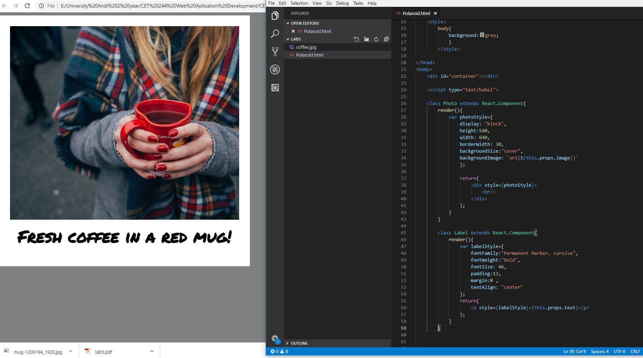This screenshot has width=643, height=358.
Task: Click the Spaces: 4 indentation setting
Action: tap(599, 352)
